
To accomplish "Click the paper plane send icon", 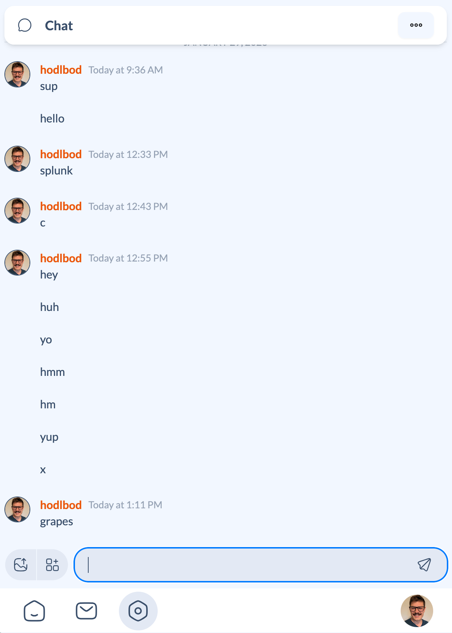I will pos(424,564).
